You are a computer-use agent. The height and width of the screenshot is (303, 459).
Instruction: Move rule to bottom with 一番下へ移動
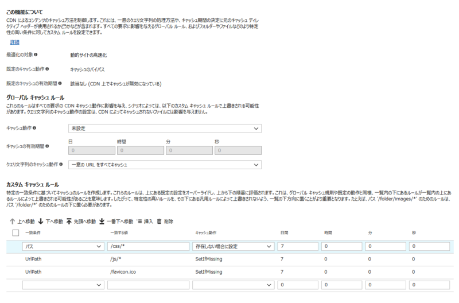tap(116, 222)
